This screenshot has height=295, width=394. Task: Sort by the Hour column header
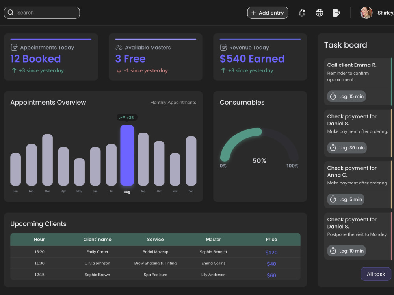coord(39,239)
